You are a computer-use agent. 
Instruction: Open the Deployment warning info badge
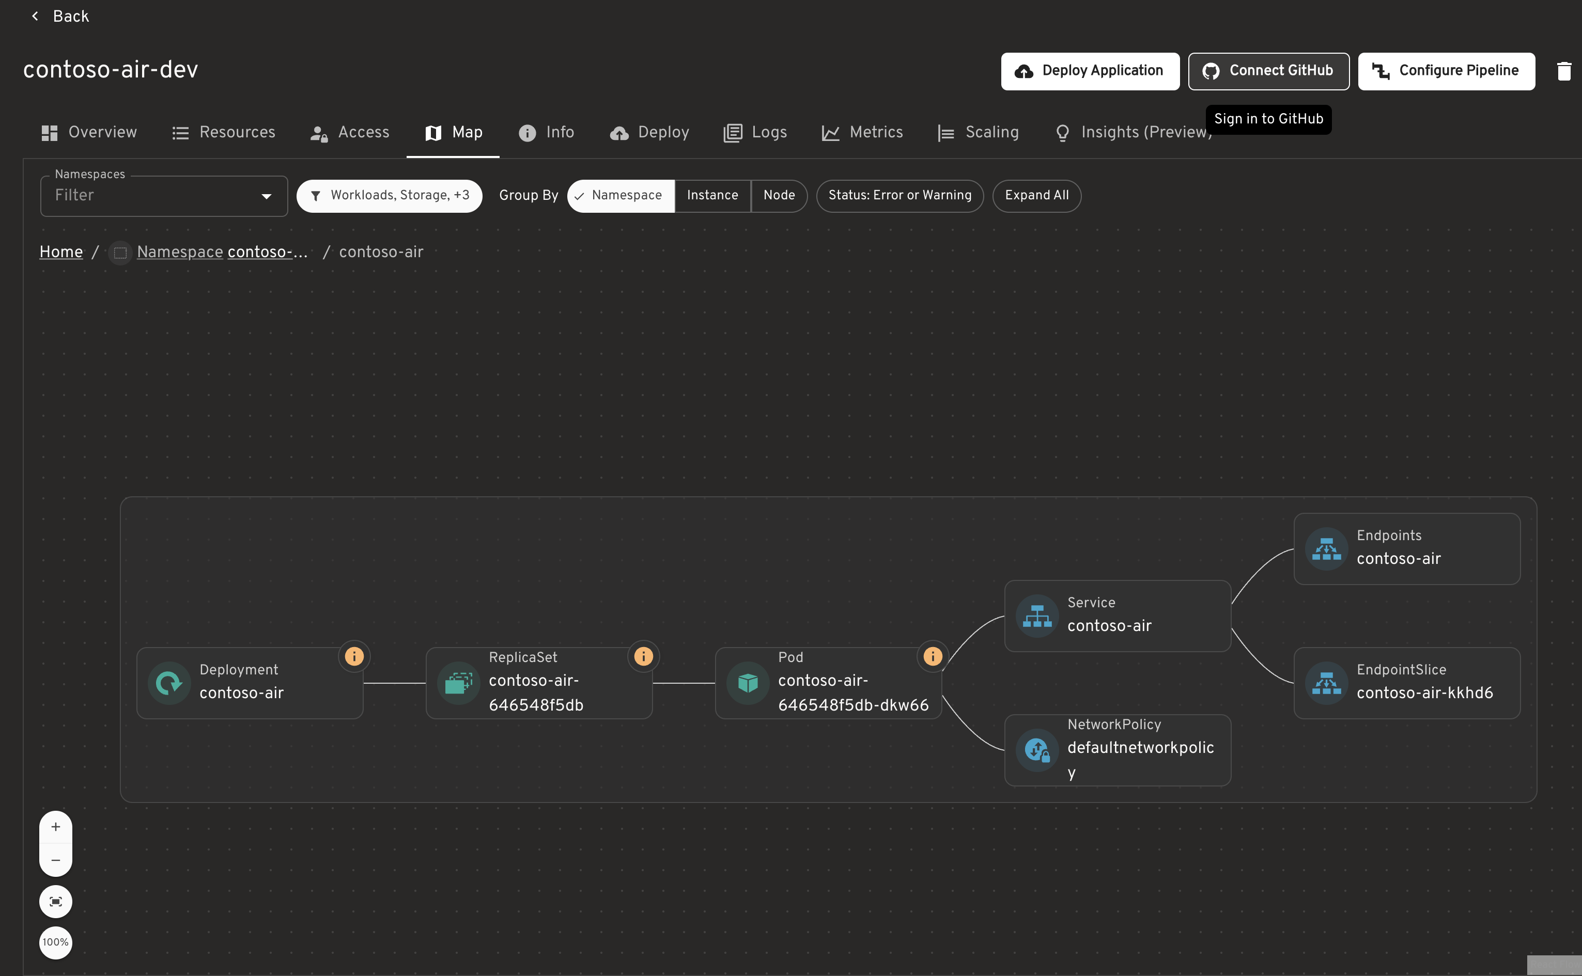coord(354,656)
